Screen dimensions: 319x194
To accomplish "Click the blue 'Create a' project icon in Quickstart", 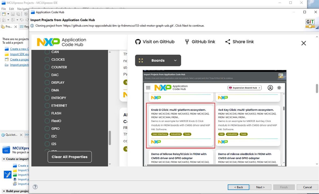I will pyautogui.click(x=15, y=166).
